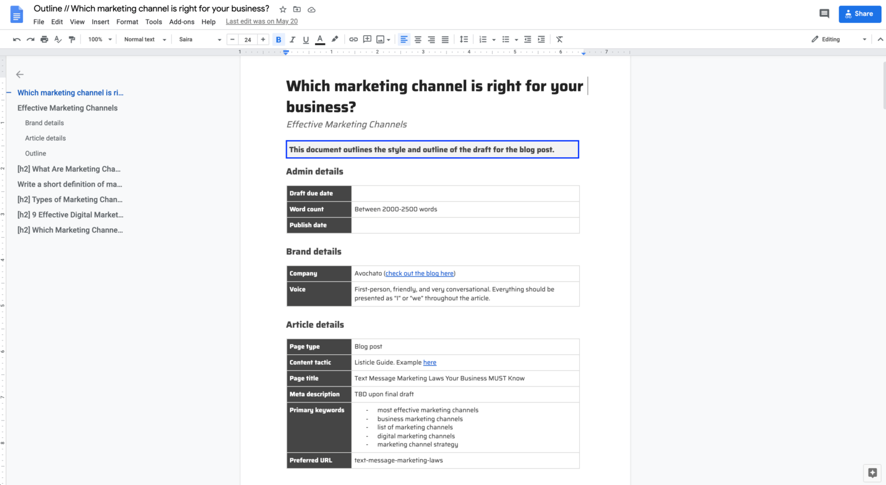Undo the last action
The image size is (886, 485).
coord(17,39)
